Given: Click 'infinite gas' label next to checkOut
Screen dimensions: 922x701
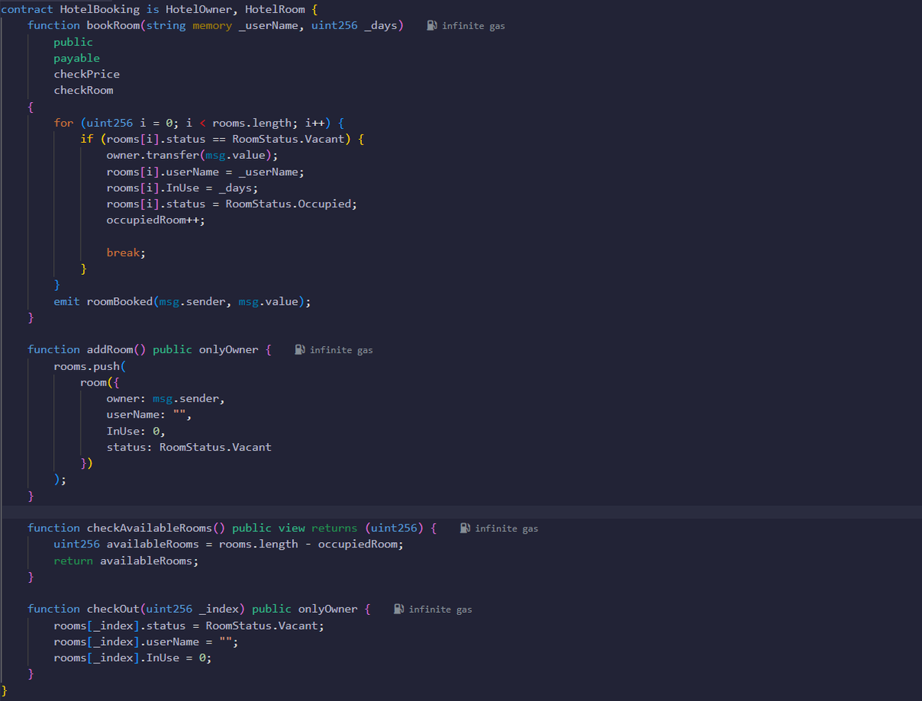Looking at the screenshot, I should click(440, 610).
